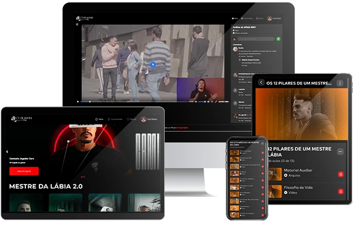
Task: Collapse the 12 Pilares module with minus button
Action: (340, 152)
